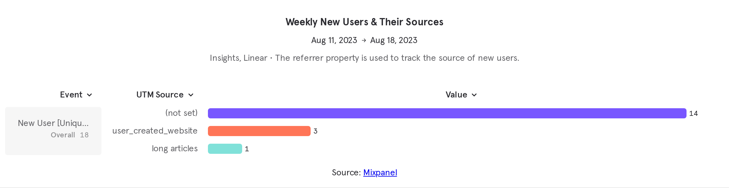Select the user_created_website row label
This screenshot has height=188, width=729.
coord(155,131)
